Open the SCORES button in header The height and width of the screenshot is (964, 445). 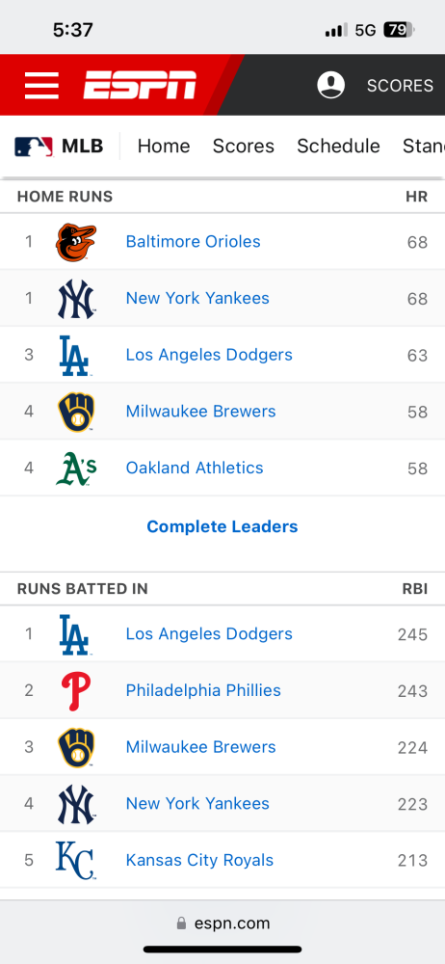point(400,86)
